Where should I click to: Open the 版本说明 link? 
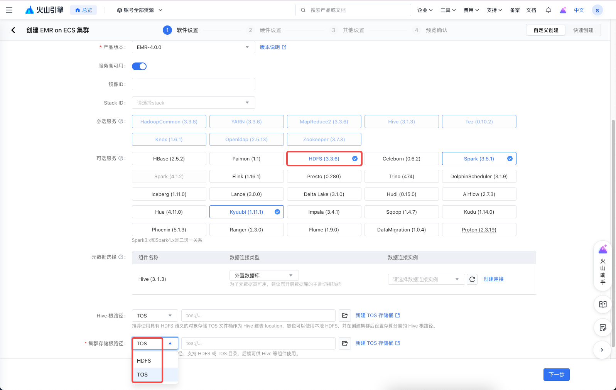tap(273, 47)
